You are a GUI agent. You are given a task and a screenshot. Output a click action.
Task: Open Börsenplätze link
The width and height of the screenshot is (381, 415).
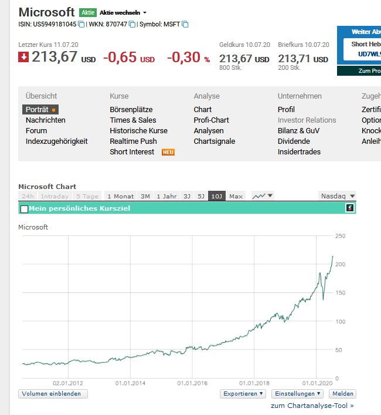(131, 110)
